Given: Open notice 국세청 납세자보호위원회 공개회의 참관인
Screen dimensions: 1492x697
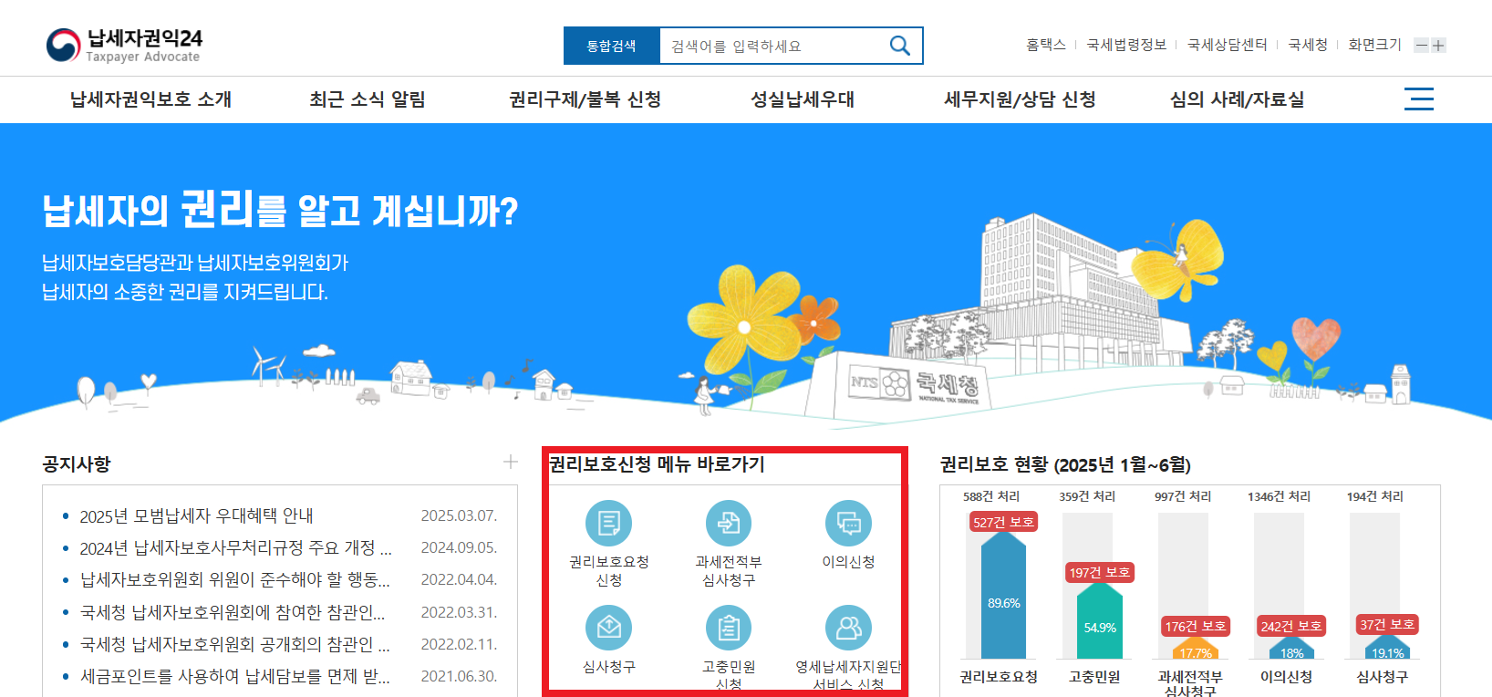Looking at the screenshot, I should [235, 645].
